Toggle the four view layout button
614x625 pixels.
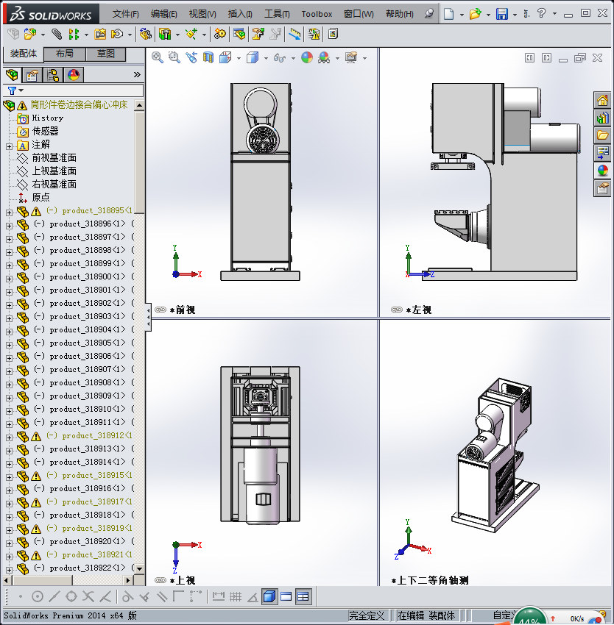click(x=303, y=596)
